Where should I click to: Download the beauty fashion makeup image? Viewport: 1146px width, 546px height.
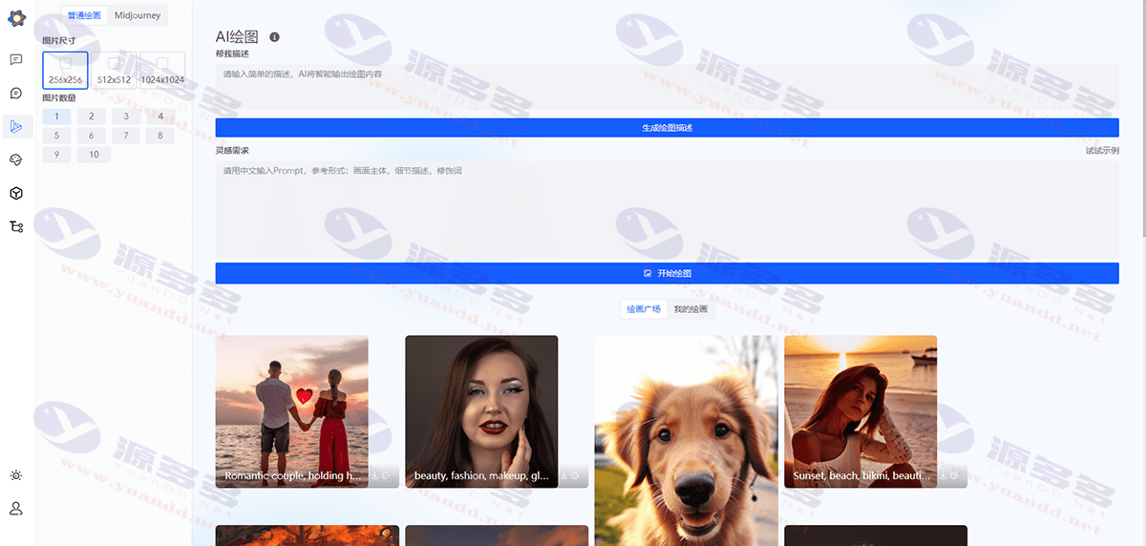(564, 475)
